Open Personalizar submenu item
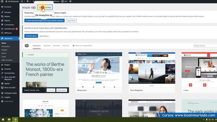The image size is (217, 122). [5, 46]
